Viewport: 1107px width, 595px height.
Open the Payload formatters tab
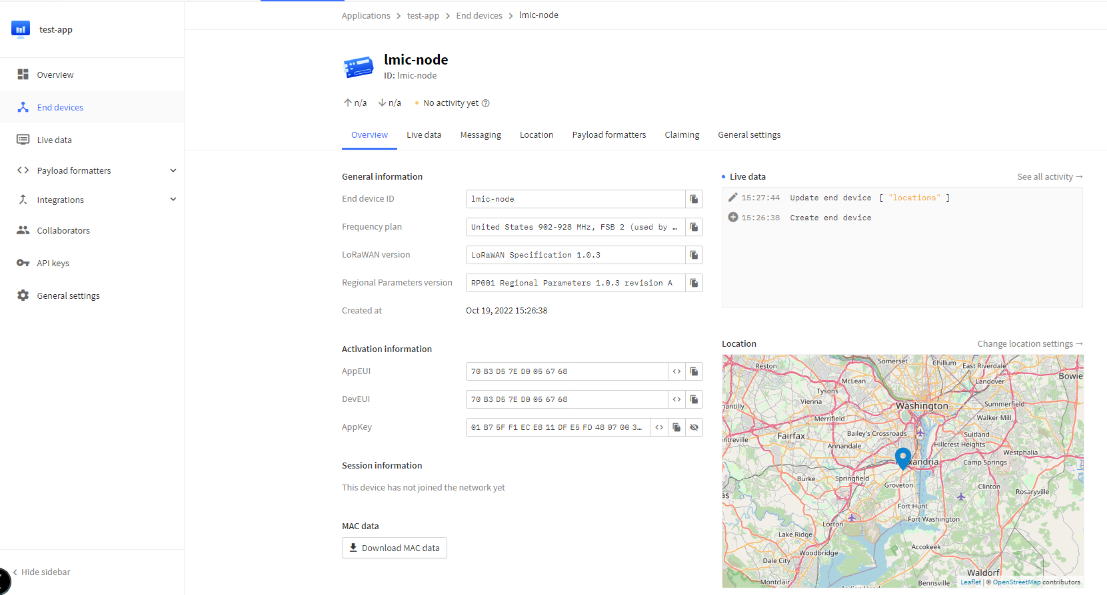point(608,135)
